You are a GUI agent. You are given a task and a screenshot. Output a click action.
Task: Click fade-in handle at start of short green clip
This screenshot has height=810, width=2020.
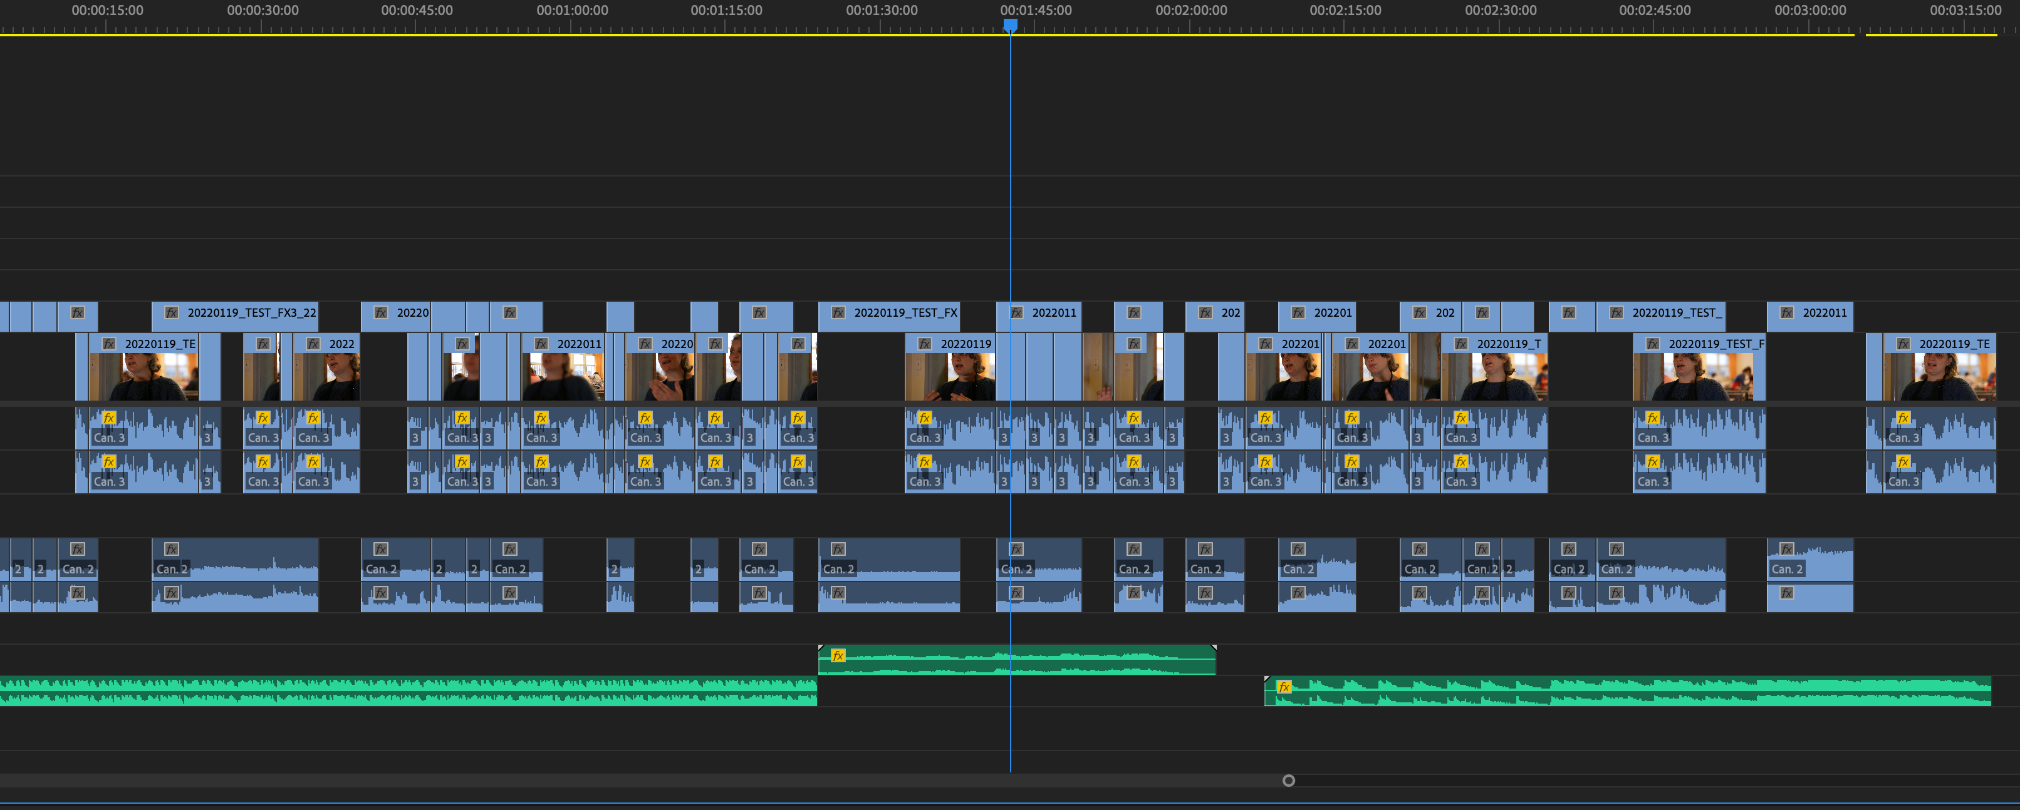[821, 648]
